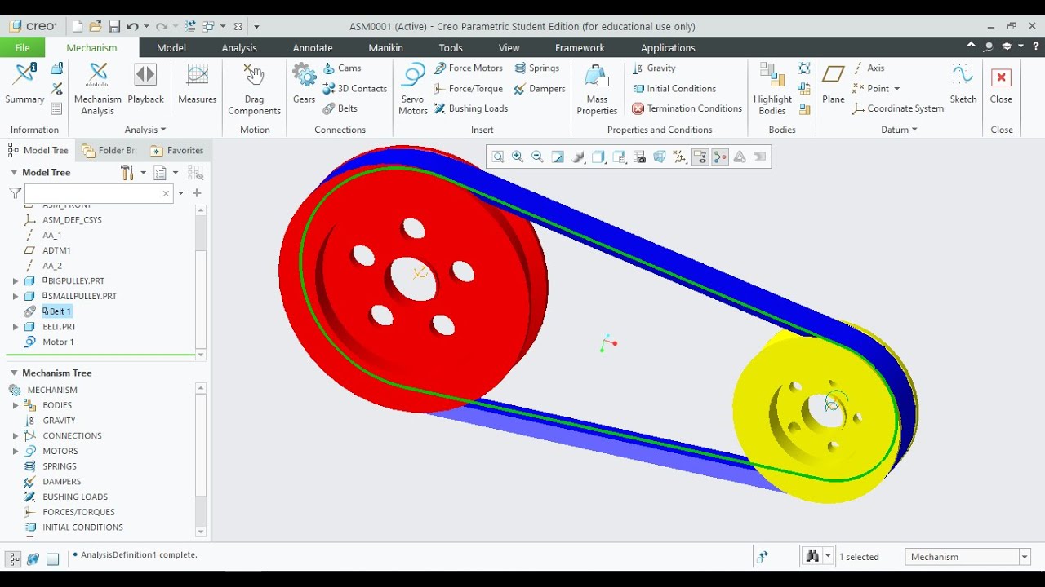Add Bushing Loads

point(470,108)
